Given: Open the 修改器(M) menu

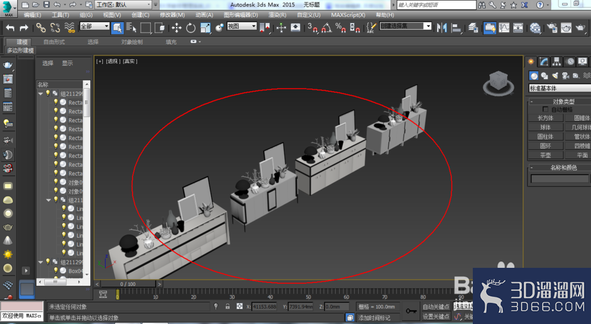Looking at the screenshot, I should pos(172,15).
